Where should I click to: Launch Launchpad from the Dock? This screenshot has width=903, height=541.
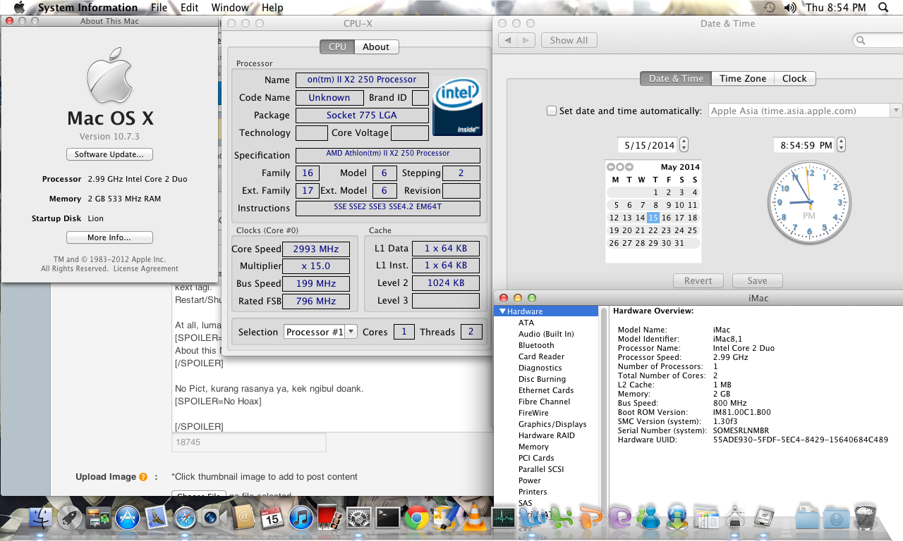click(x=70, y=518)
